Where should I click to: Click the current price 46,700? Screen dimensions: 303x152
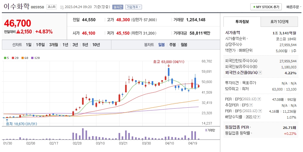[x=17, y=23]
